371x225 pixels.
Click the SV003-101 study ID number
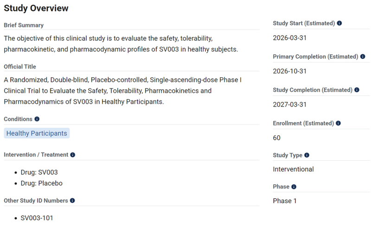(37, 218)
